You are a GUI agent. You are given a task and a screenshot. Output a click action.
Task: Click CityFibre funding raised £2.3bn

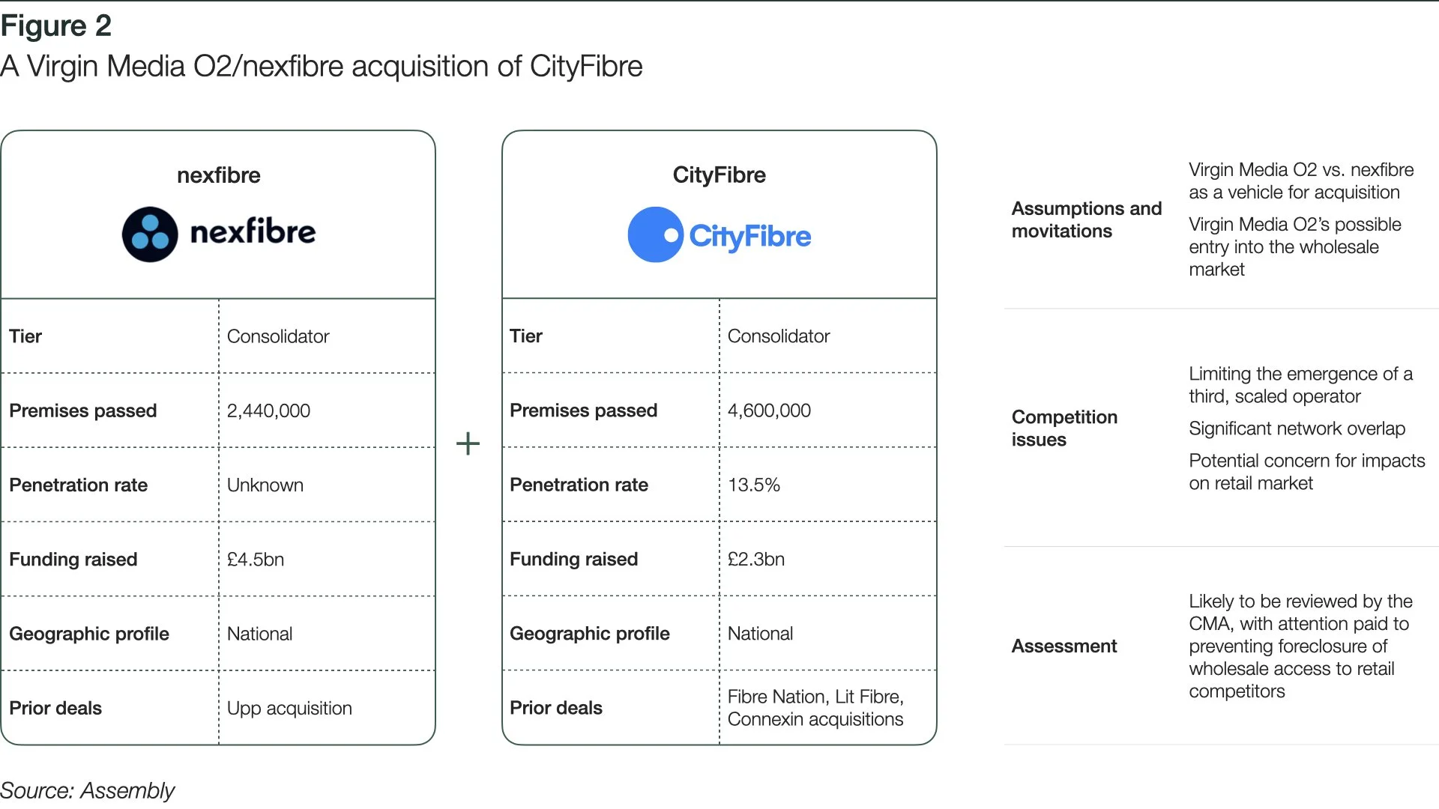(756, 560)
